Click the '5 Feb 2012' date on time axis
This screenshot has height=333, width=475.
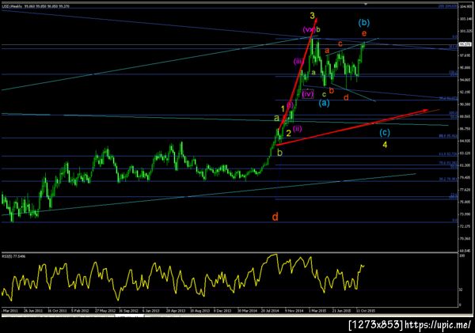[x=80, y=311]
